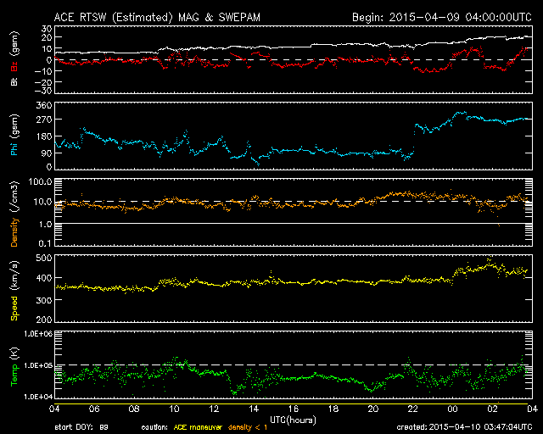This screenshot has width=543, height=434.
Task: Click the "300" tick on the Speed axis
Action: (44, 300)
